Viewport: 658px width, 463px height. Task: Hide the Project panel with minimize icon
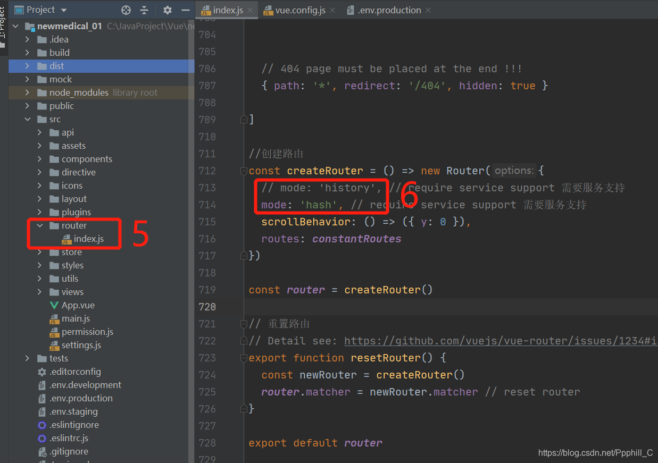(185, 10)
